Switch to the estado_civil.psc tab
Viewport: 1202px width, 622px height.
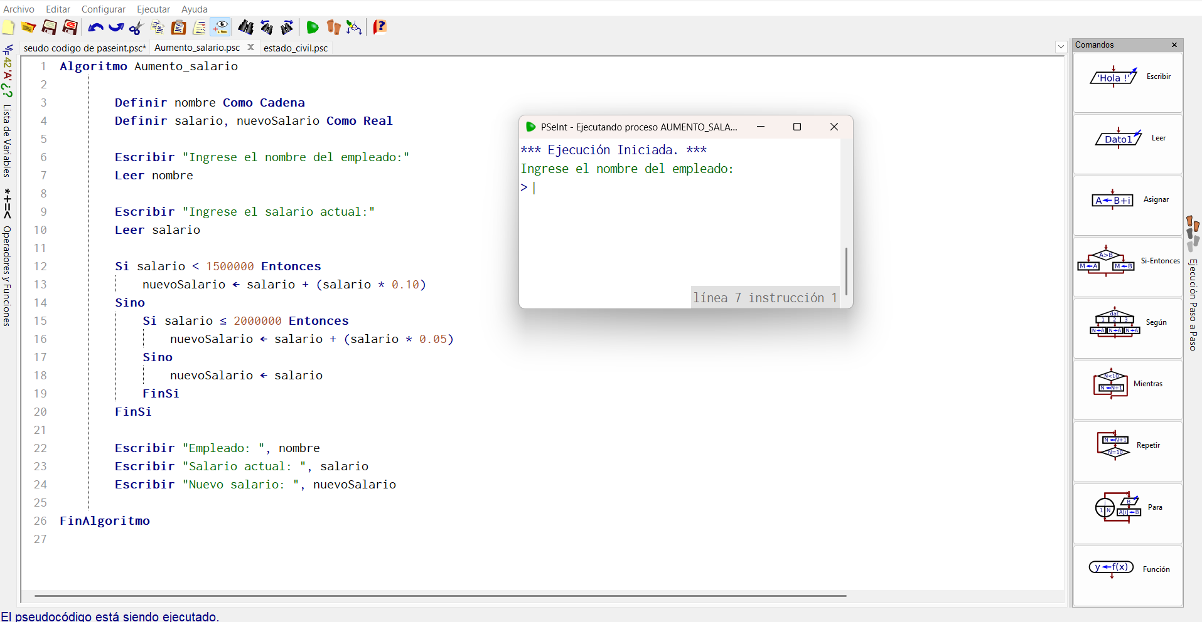[x=295, y=48]
